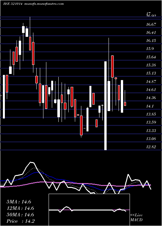The height and width of the screenshot is (226, 162).
Task: Click the 12MA : 14.6 readout
Action: pos(20,208)
